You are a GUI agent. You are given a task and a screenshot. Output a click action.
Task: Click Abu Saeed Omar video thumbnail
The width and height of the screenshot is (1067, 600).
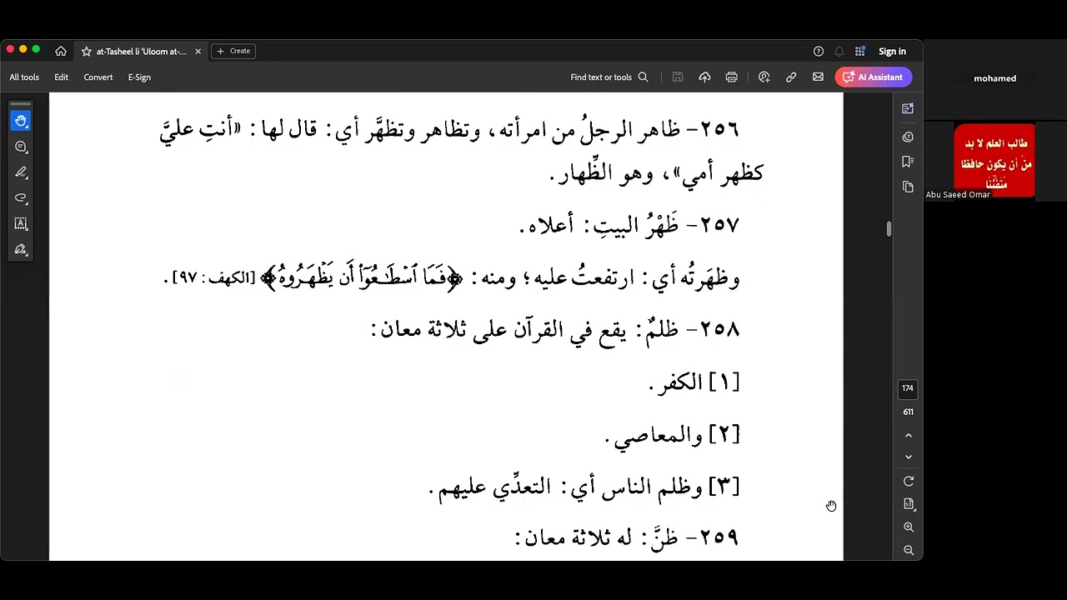995,161
